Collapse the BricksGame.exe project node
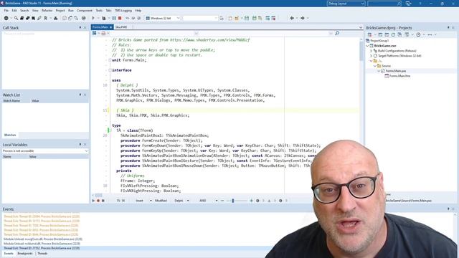Screen dimensions: 459x258 click(368, 46)
